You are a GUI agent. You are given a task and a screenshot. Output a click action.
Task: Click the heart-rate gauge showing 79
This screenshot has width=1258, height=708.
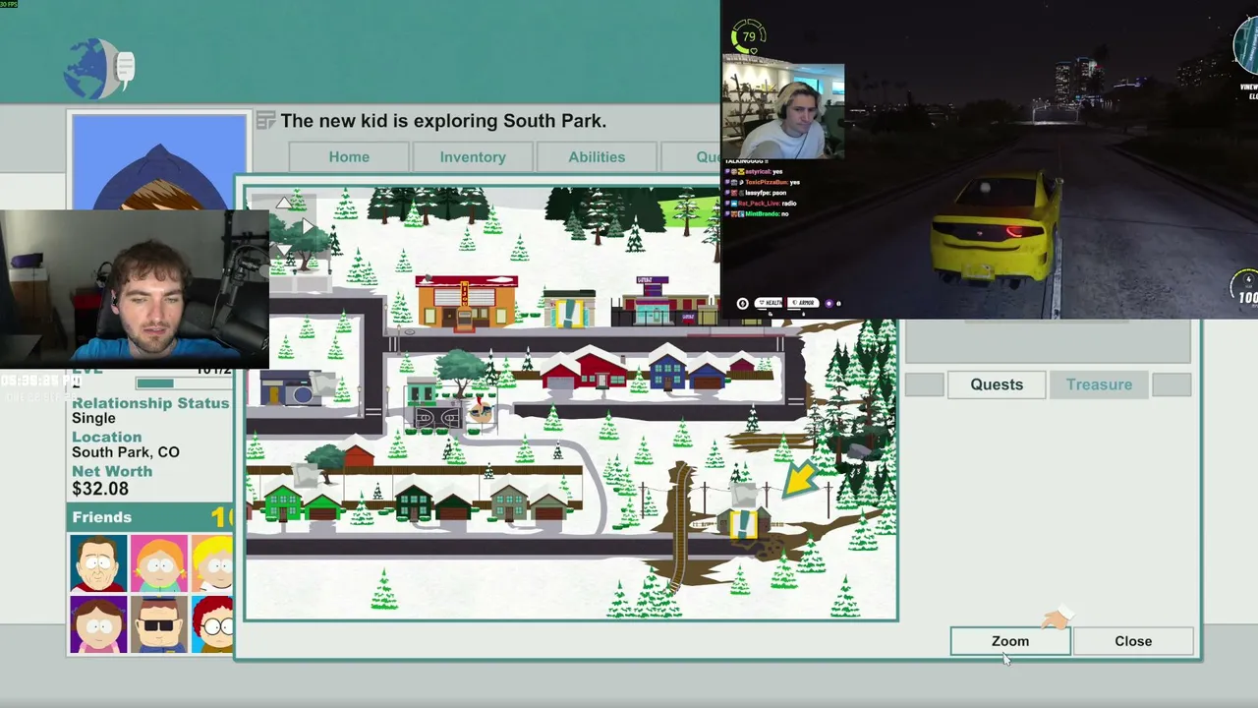tap(749, 36)
